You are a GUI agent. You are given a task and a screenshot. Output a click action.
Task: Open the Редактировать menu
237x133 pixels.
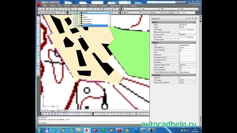click(x=115, y=6)
